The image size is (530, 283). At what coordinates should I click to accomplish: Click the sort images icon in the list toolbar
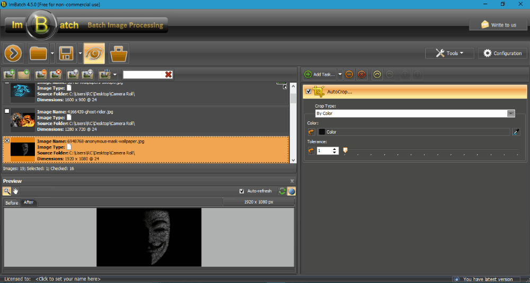[x=105, y=74]
